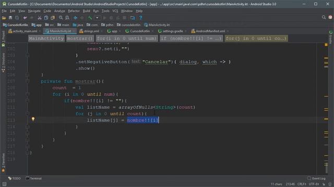
Task: Click the Copy toolbar icon
Action: (x=46, y=18)
